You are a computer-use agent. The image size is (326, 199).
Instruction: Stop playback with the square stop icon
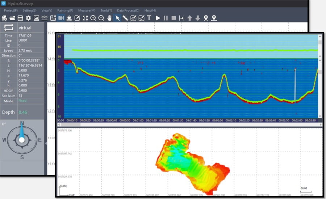tap(174, 18)
